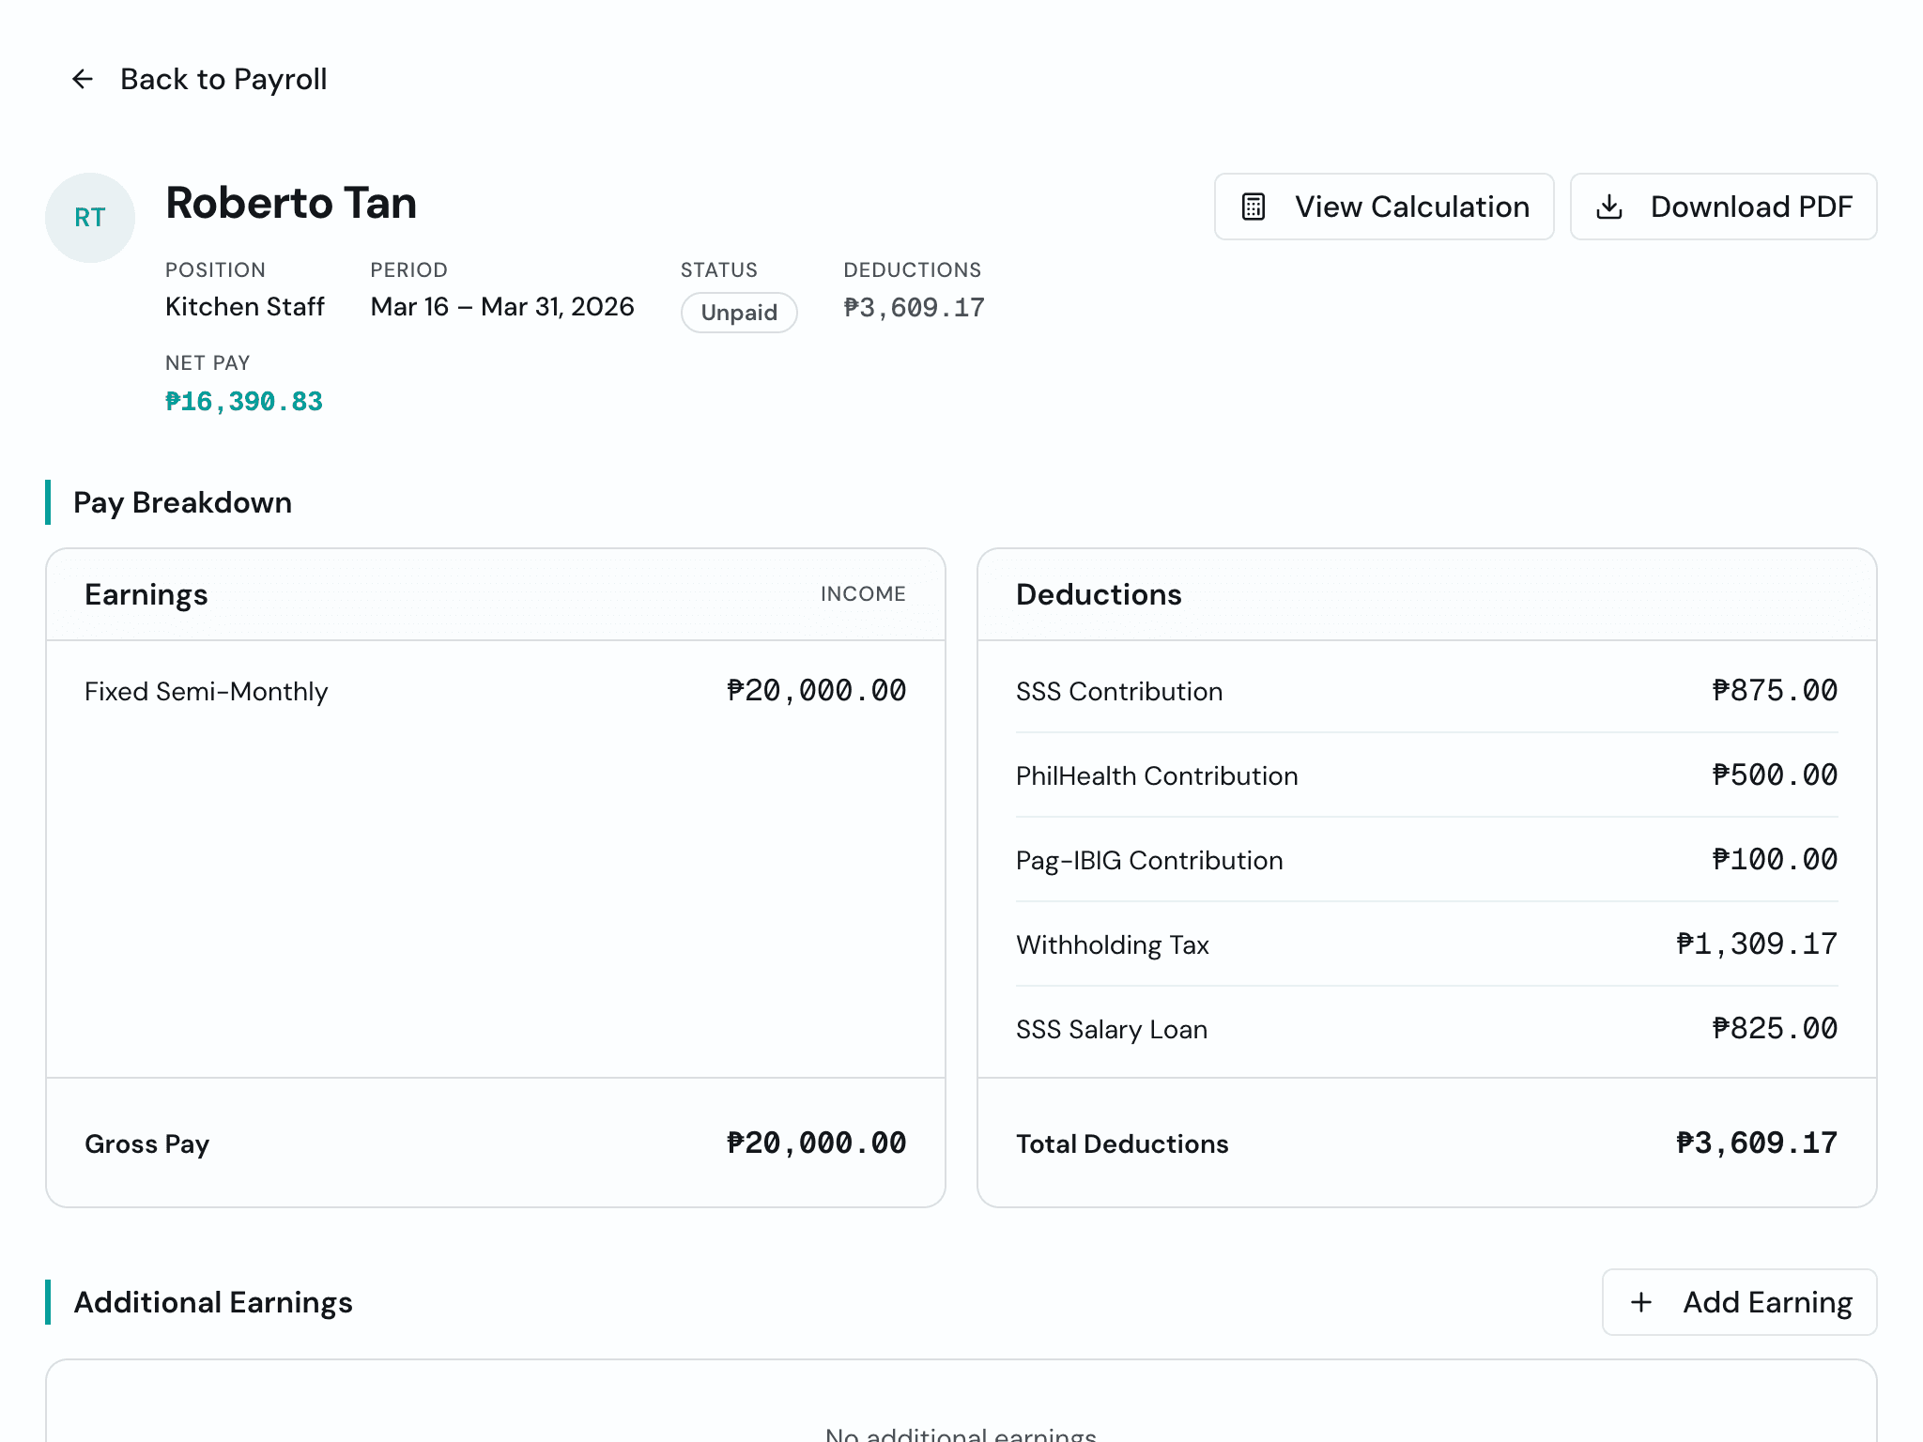Viewport: 1923px width, 1442px height.
Task: Click the Gross Pay label
Action: coord(147,1143)
